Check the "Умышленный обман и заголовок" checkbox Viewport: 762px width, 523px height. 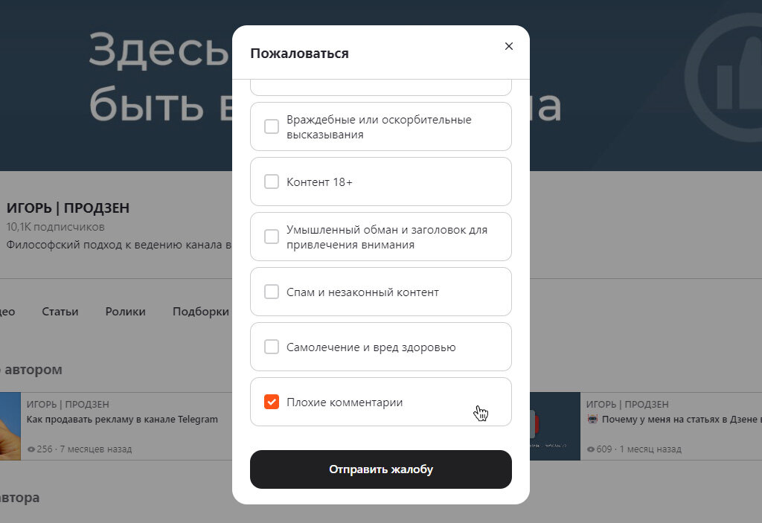[272, 236]
